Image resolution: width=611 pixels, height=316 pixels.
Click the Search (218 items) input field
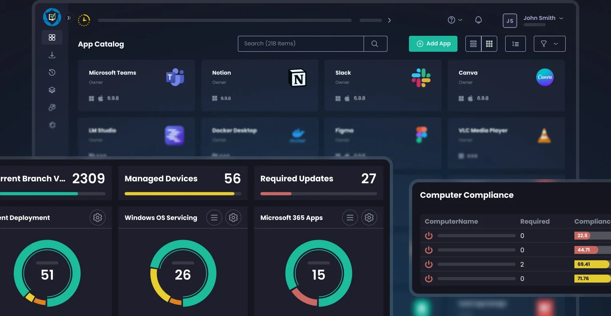pos(301,44)
